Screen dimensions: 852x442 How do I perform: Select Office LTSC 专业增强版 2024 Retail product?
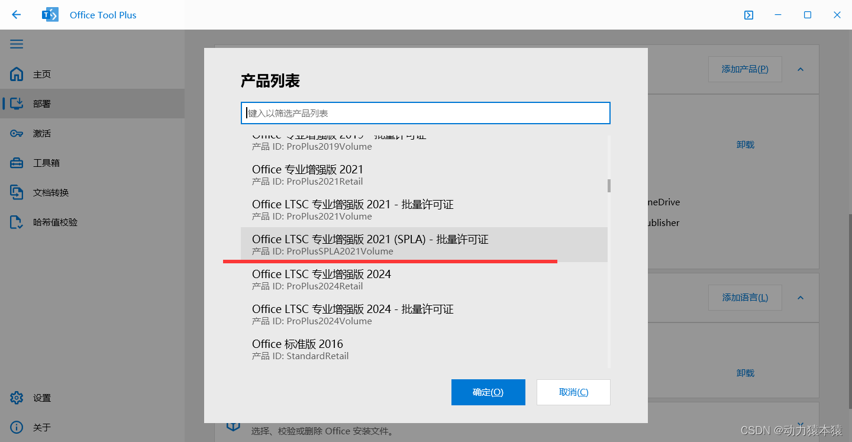tap(424, 279)
